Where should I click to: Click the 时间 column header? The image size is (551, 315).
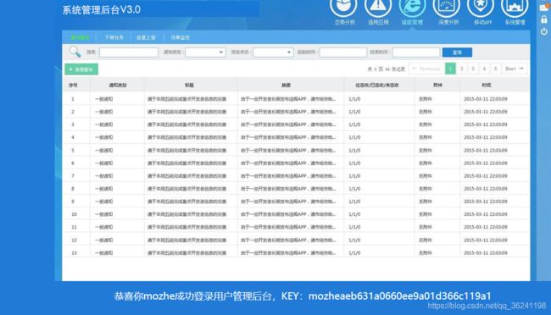coord(487,85)
